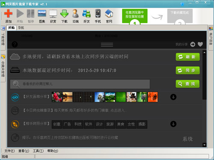Open the green hills landscape thumbnail

[x=110, y=97]
